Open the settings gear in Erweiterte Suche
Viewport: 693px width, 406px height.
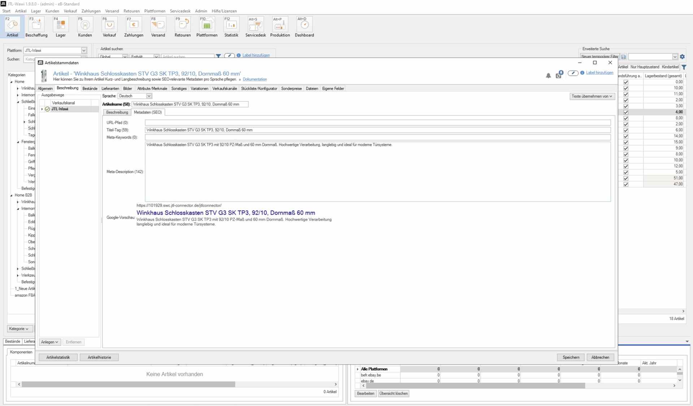click(x=682, y=57)
